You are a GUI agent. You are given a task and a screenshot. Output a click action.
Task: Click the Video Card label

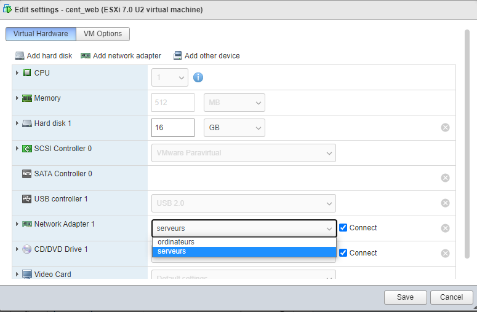coord(53,275)
